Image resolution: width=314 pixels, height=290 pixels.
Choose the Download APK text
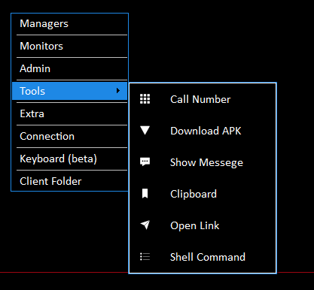click(206, 131)
